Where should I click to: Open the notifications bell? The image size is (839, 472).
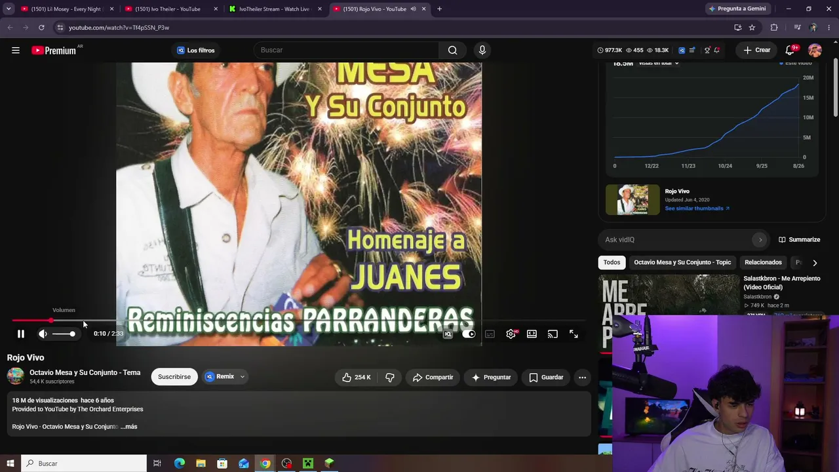tap(790, 50)
